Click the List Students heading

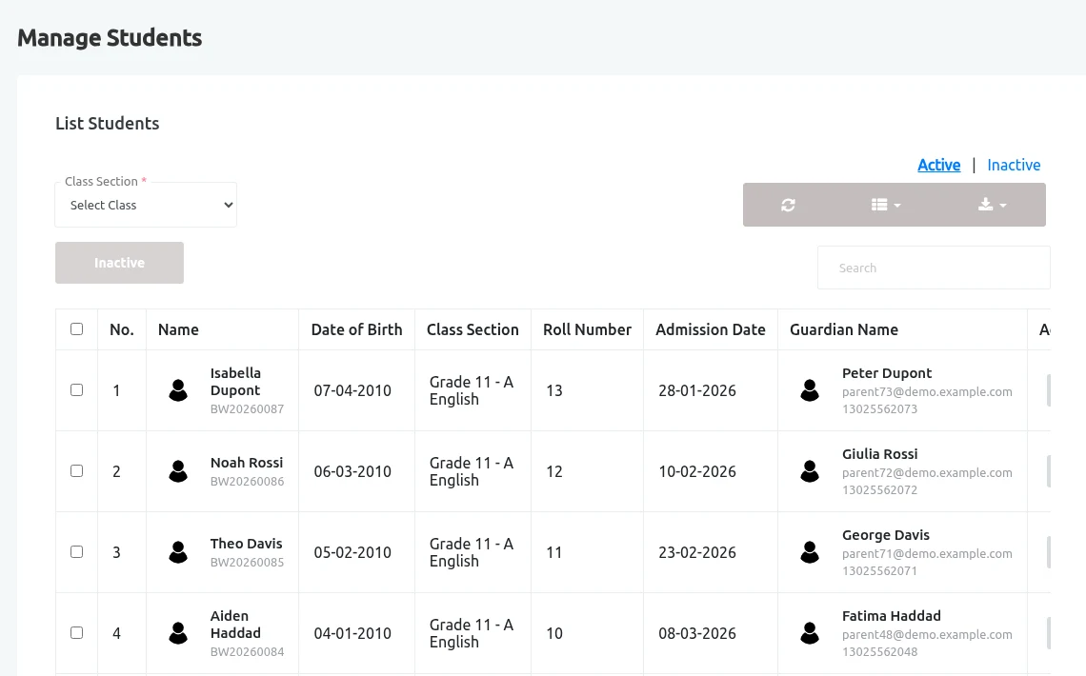coord(108,123)
